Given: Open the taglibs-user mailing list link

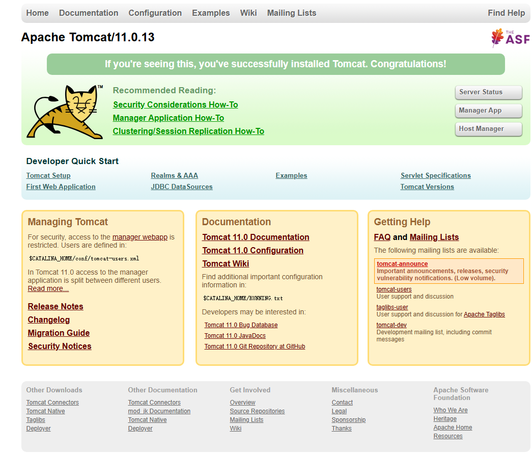Looking at the screenshot, I should tap(392, 307).
